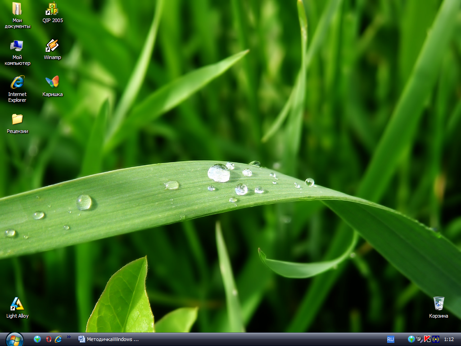461x346 pixels.
Task: Select the QIP 2005 shortcut
Action: [x=52, y=13]
